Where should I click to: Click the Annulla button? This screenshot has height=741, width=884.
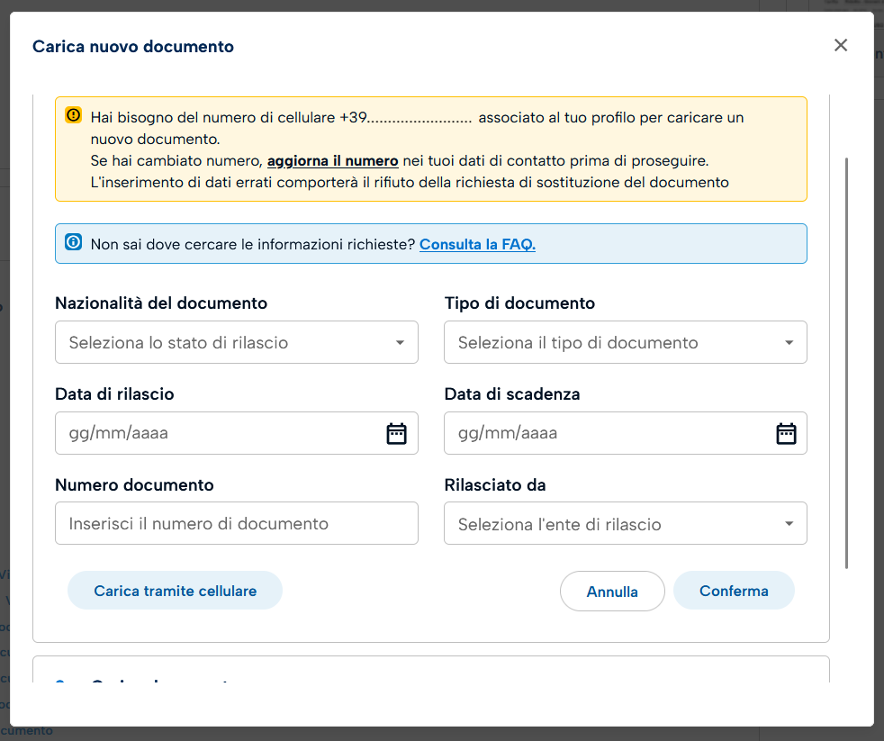612,592
